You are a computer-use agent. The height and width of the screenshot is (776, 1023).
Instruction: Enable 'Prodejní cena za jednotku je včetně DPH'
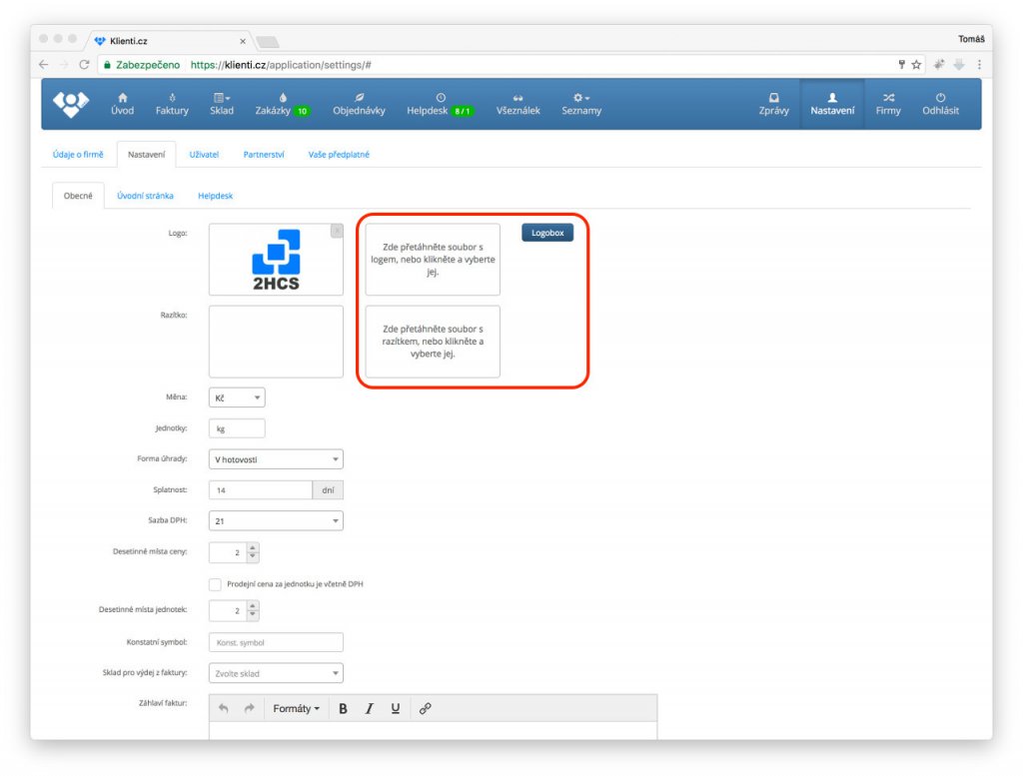(215, 584)
